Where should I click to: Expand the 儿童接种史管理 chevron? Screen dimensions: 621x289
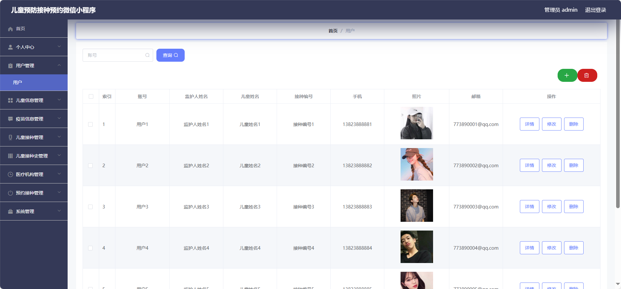pos(59,156)
